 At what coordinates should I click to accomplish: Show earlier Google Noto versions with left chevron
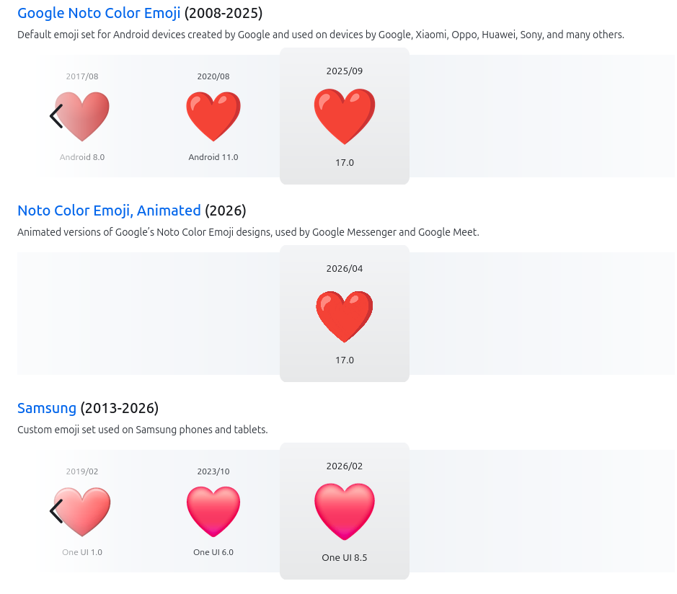(x=56, y=116)
